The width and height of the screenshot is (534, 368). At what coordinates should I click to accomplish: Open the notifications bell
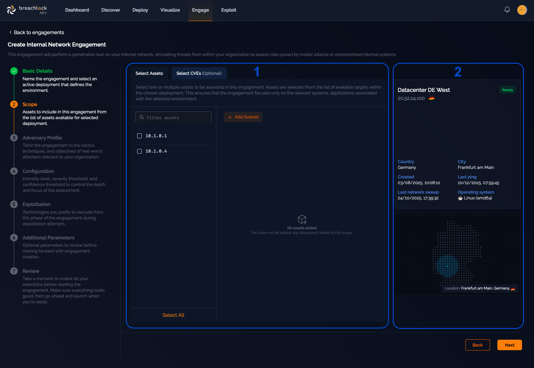[x=507, y=10]
